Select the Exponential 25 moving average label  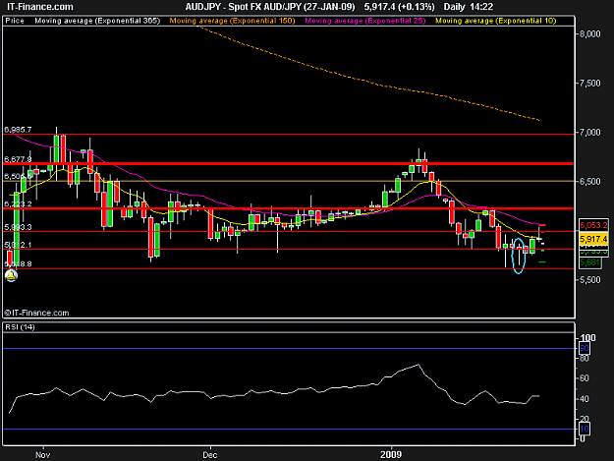365,21
